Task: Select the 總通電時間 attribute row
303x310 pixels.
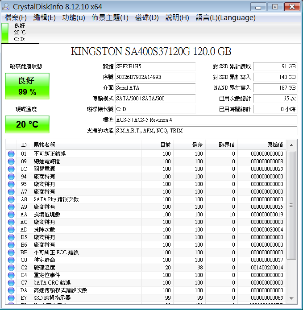Action: click(146, 161)
